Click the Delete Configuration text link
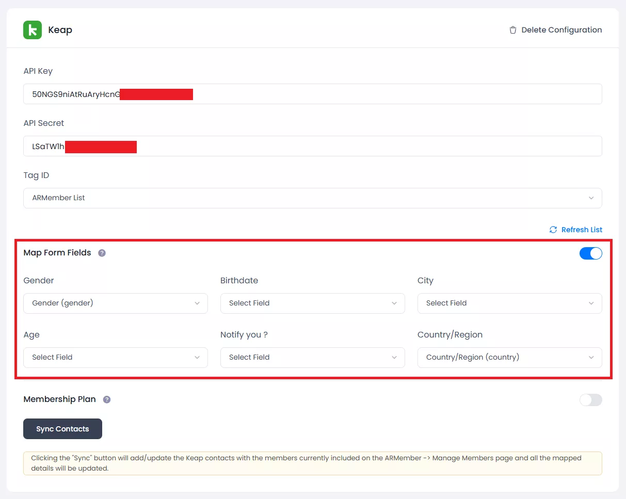 (561, 30)
